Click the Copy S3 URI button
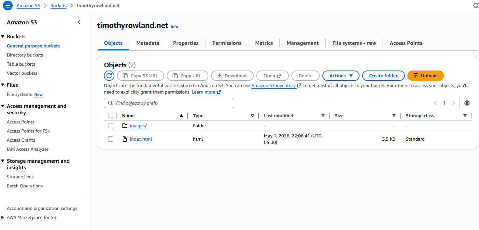Image resolution: width=479 pixels, height=230 pixels. [x=140, y=76]
